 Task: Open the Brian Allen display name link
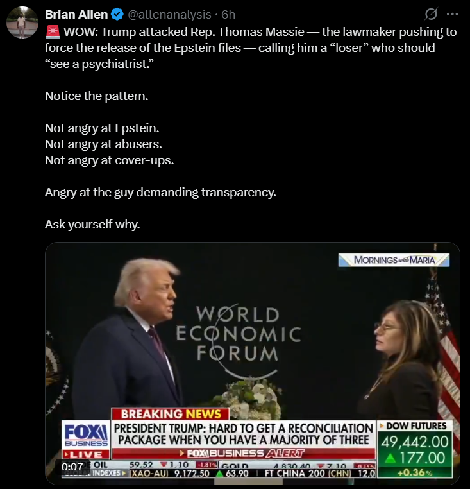coord(76,14)
